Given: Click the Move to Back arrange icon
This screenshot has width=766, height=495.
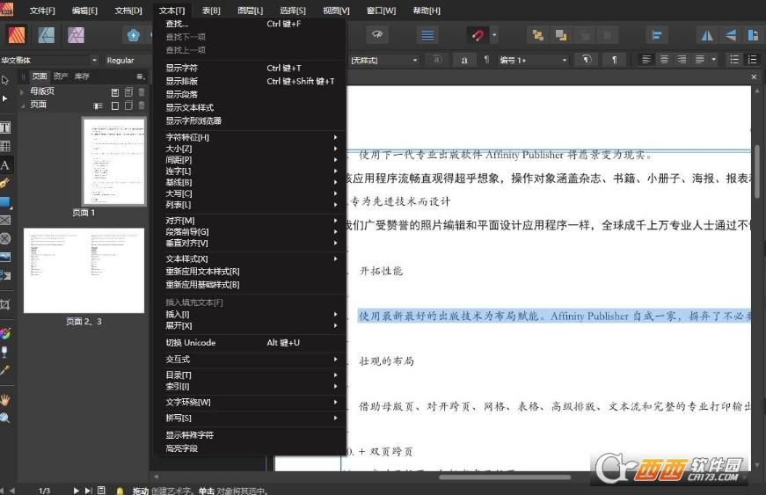Looking at the screenshot, I should pyautogui.click(x=538, y=35).
